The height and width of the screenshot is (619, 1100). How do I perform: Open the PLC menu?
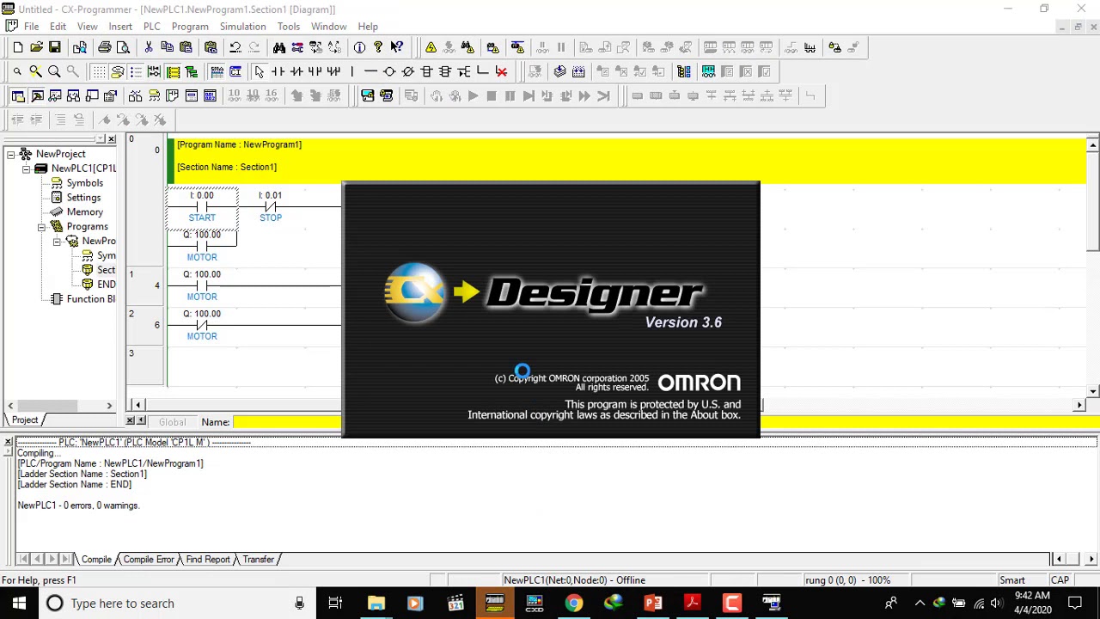point(151,27)
